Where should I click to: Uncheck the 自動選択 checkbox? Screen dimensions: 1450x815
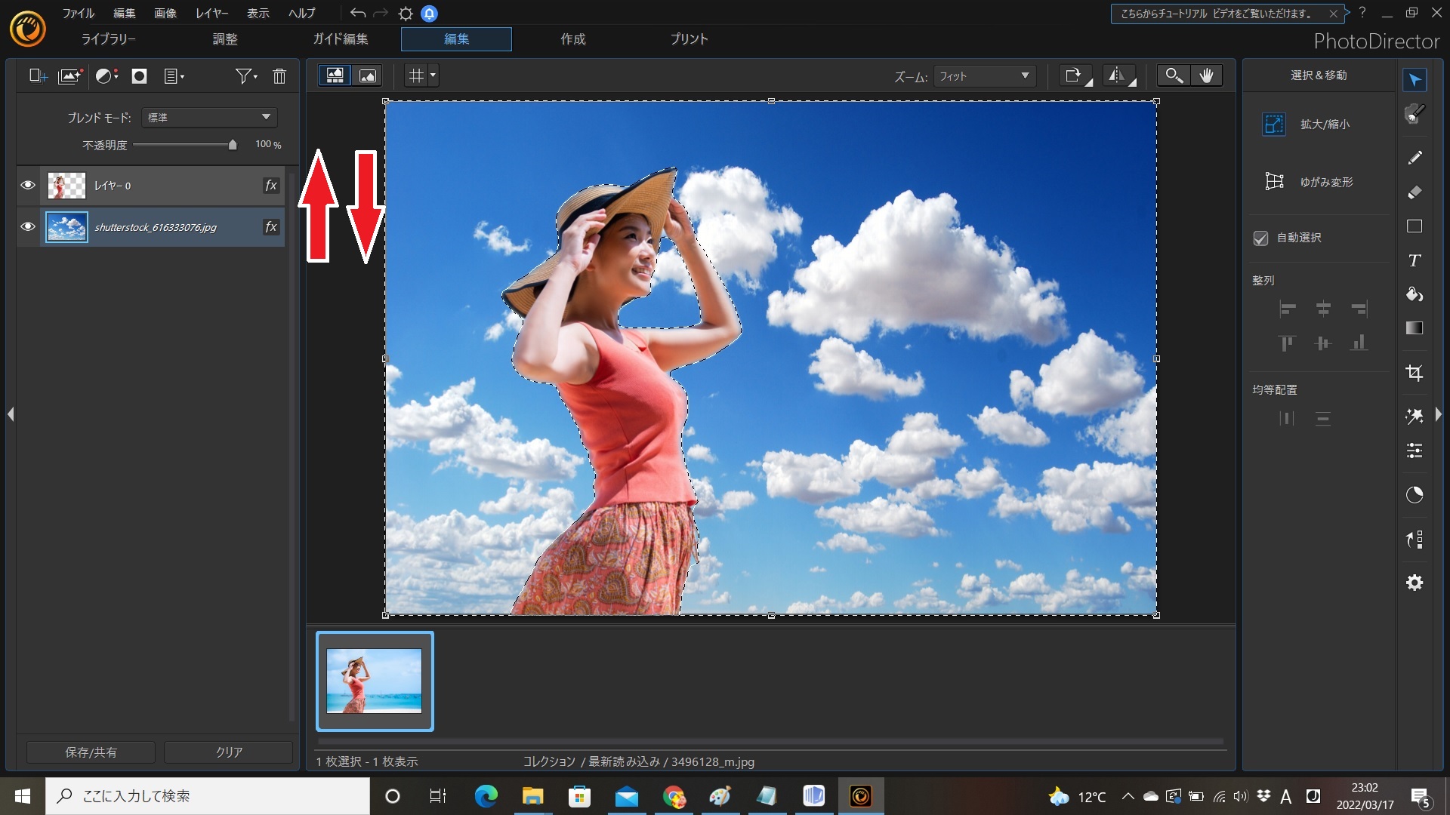(1260, 238)
